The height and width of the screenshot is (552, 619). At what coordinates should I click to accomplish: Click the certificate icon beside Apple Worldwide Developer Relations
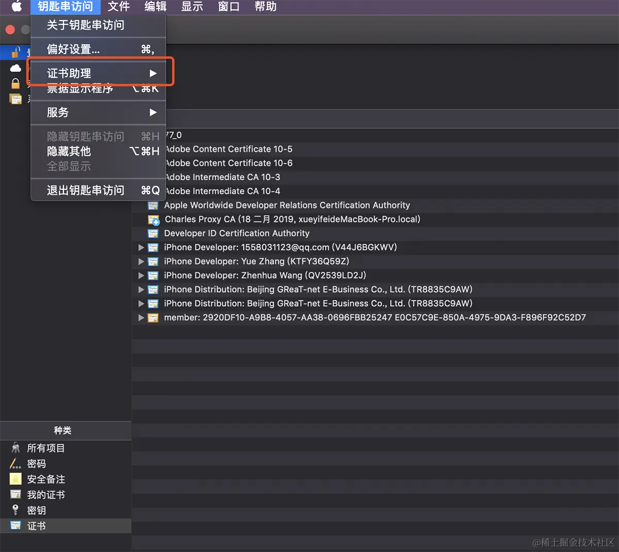coord(153,206)
